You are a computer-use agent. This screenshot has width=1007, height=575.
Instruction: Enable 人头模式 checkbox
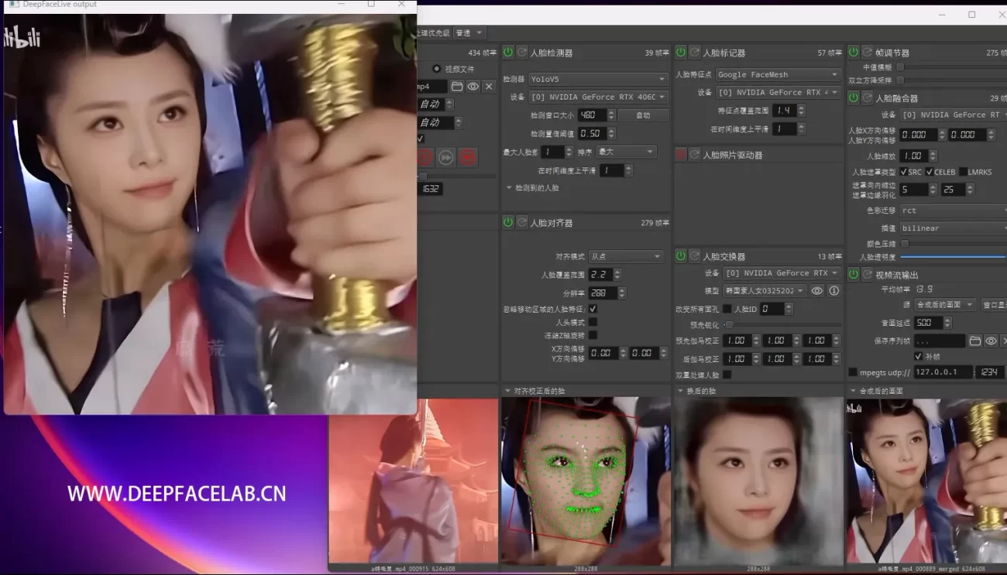tap(593, 322)
